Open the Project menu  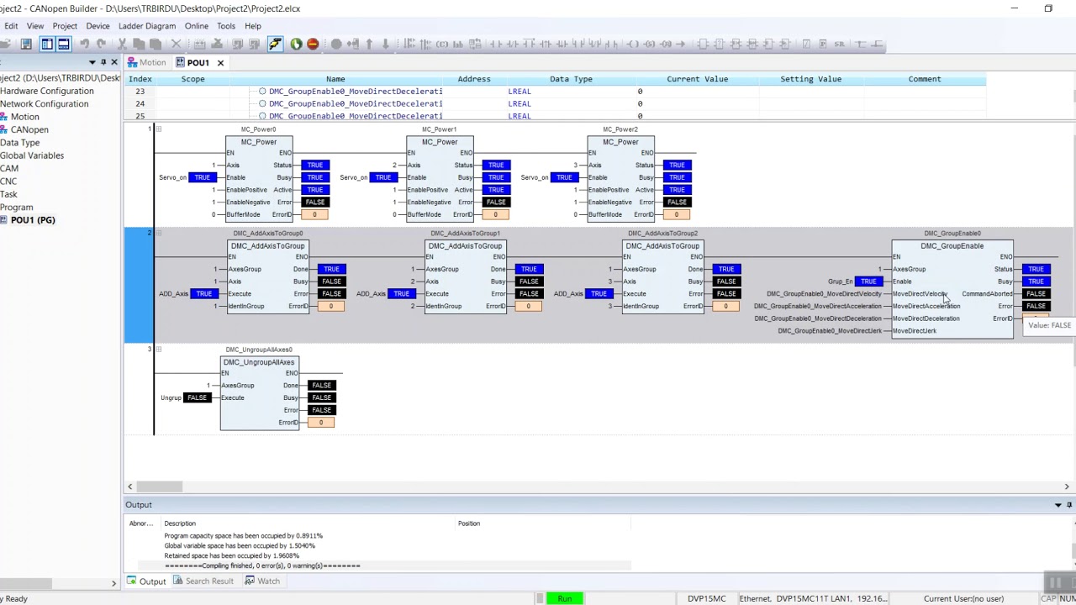[65, 26]
